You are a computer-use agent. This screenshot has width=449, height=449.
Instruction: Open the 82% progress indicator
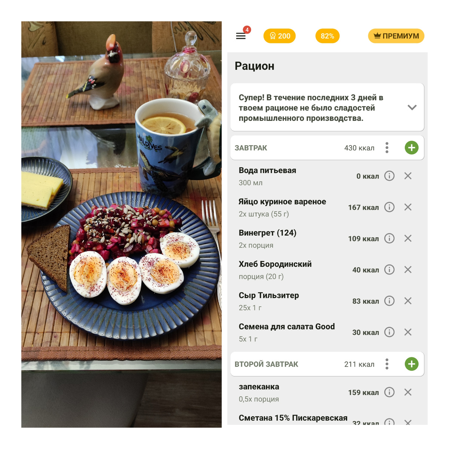pos(327,36)
